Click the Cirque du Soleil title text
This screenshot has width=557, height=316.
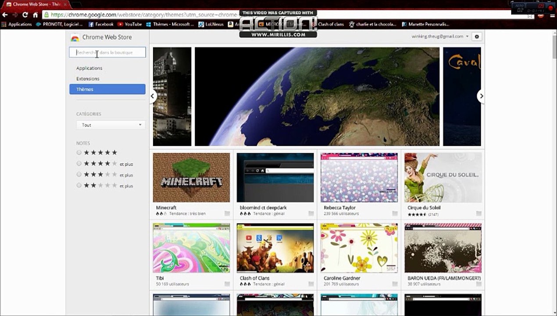(424, 208)
